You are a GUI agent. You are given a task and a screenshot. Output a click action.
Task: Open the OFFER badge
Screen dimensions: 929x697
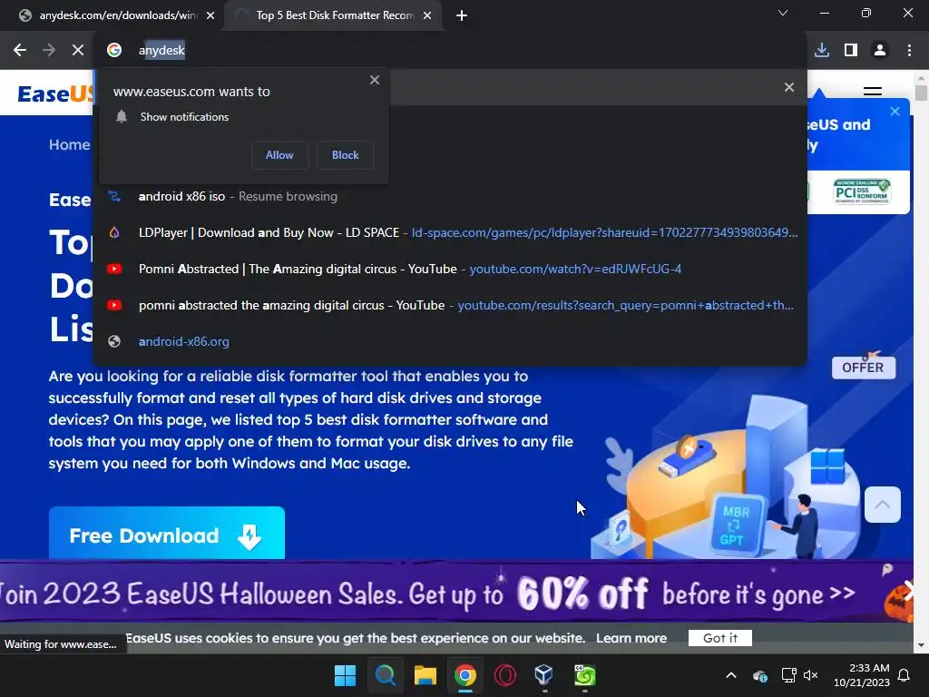pos(864,367)
